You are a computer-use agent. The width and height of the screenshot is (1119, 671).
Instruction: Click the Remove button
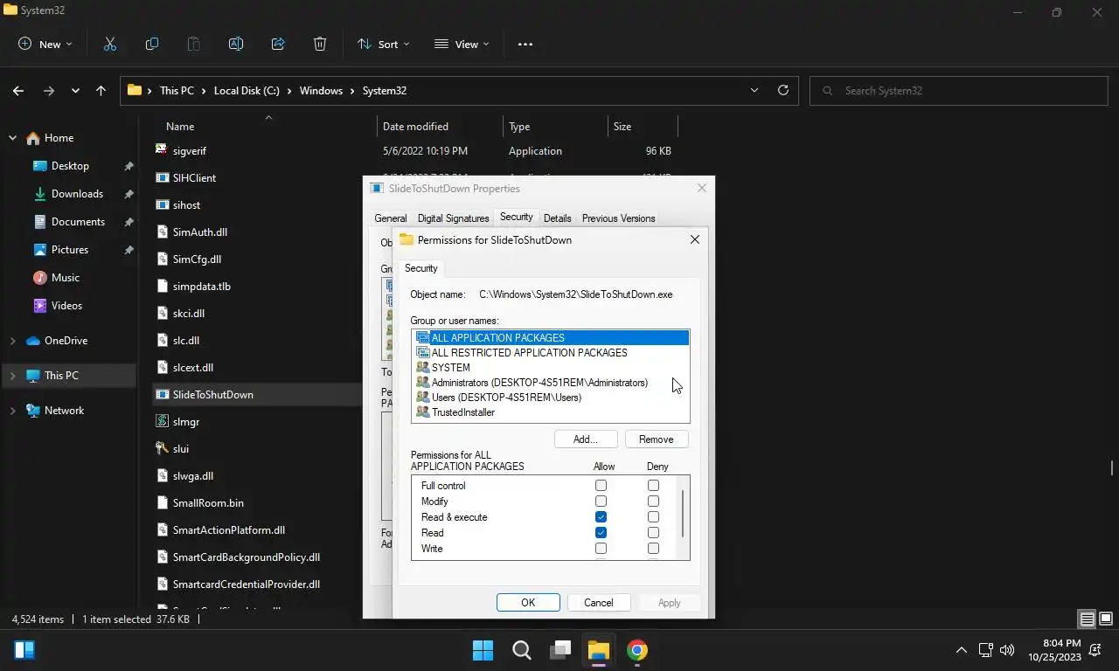[656, 439]
